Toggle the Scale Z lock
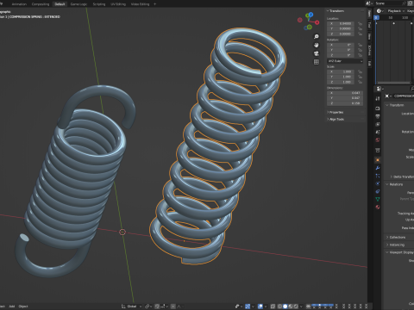 (360, 82)
